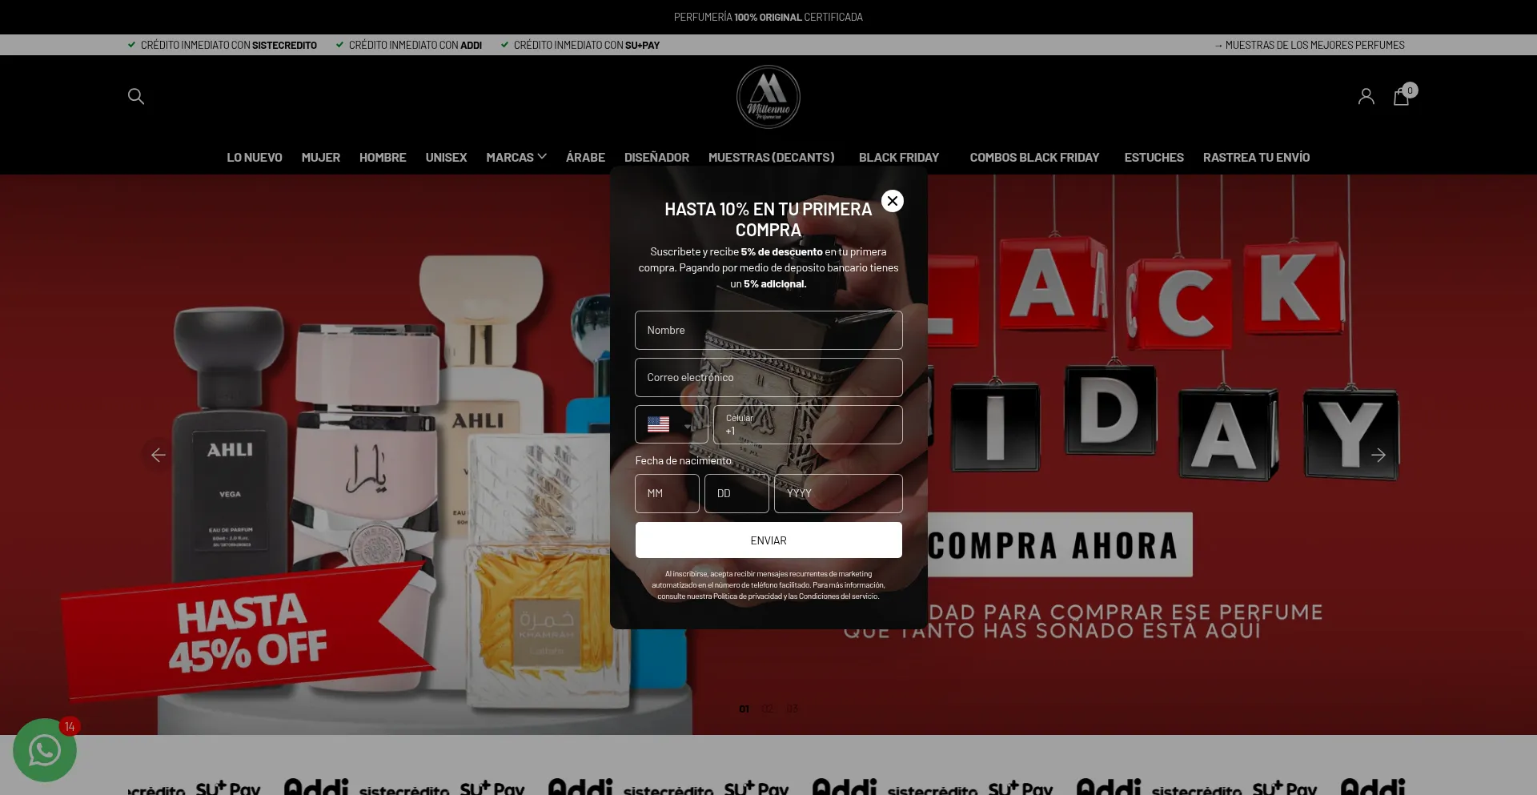Open the shopping bag cart icon
The width and height of the screenshot is (1537, 795).
pos(1401,97)
